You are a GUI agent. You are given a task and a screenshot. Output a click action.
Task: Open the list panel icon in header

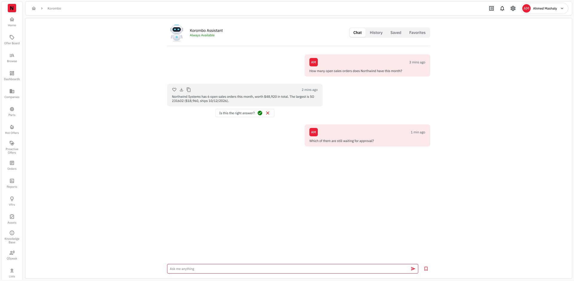491,8
